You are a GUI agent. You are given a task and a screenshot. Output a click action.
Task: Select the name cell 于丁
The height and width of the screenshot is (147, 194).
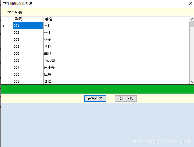[x=117, y=33]
